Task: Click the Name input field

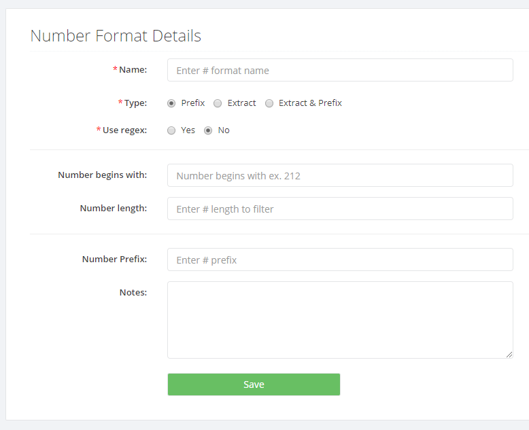Action: pyautogui.click(x=340, y=71)
